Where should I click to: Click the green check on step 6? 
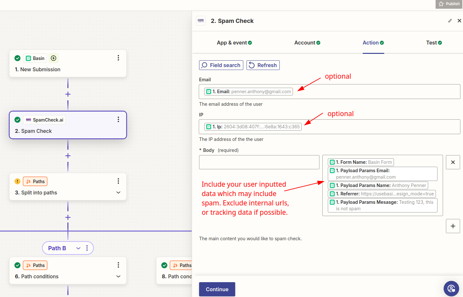pyautogui.click(x=17, y=265)
